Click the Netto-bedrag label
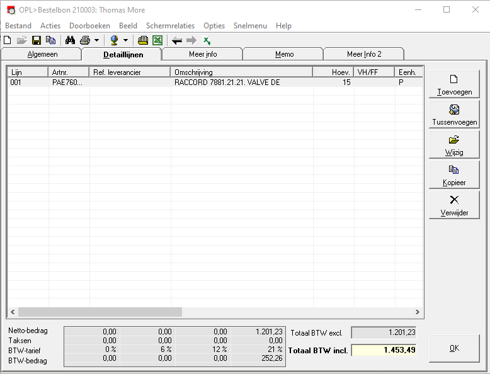490x374 pixels. [x=28, y=331]
